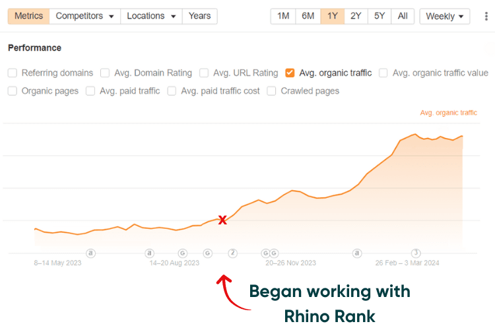This screenshot has width=495, height=330.
Task: Set time range to 6M
Action: coord(308,16)
